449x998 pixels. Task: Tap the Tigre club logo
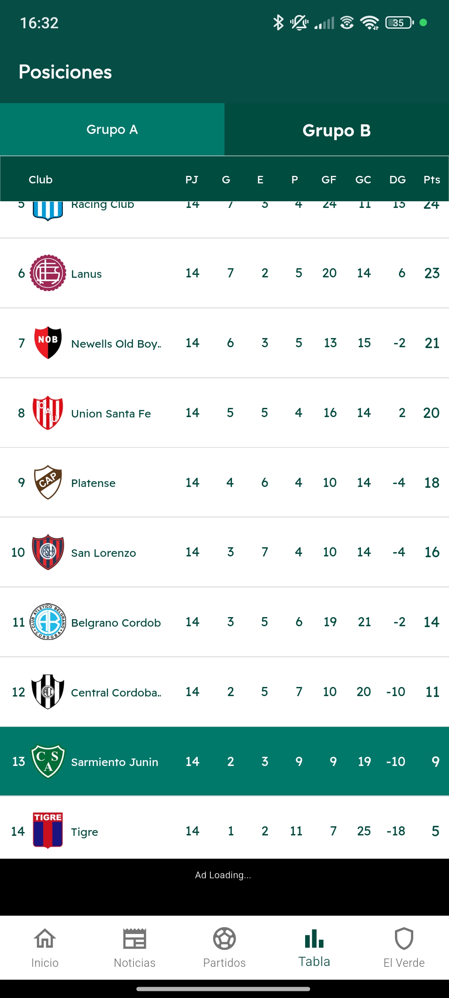[48, 830]
